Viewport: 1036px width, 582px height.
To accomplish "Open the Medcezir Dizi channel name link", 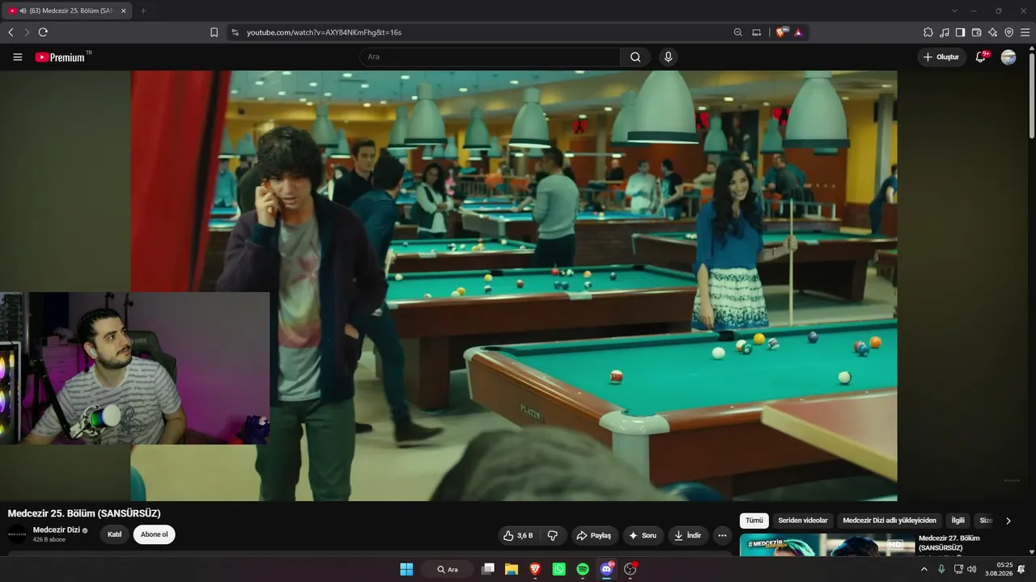I will [x=56, y=530].
